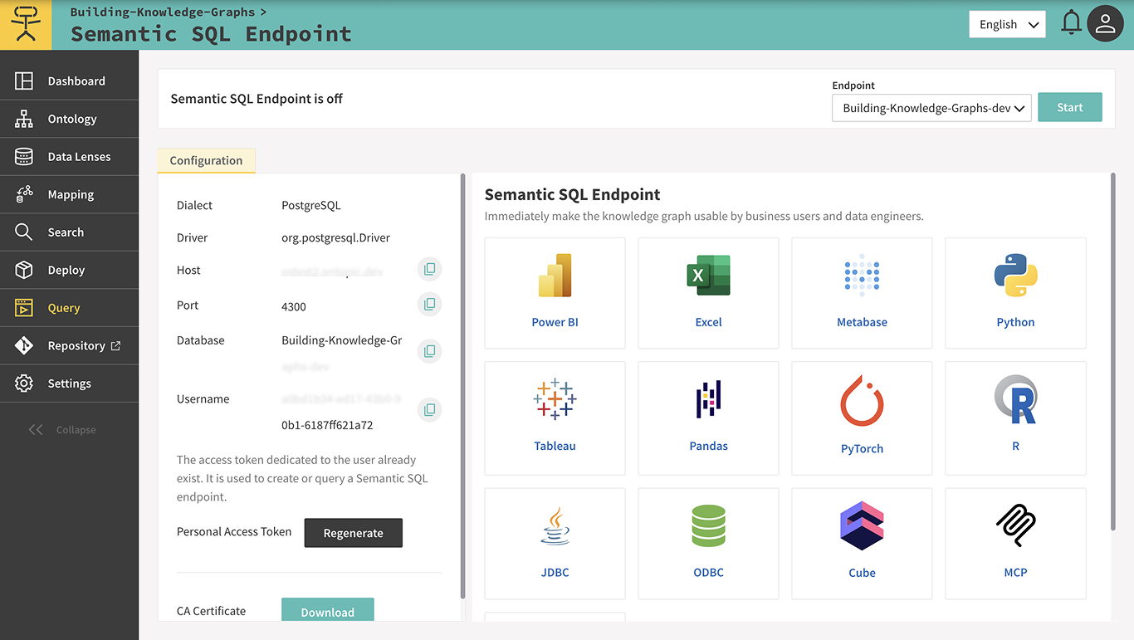
Task: Open the Power BI connector card
Action: point(555,293)
